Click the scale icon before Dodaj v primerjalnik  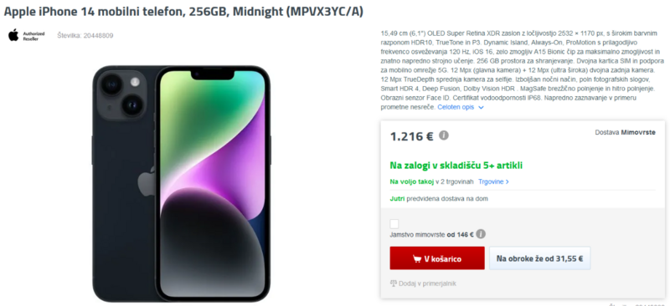pyautogui.click(x=394, y=283)
